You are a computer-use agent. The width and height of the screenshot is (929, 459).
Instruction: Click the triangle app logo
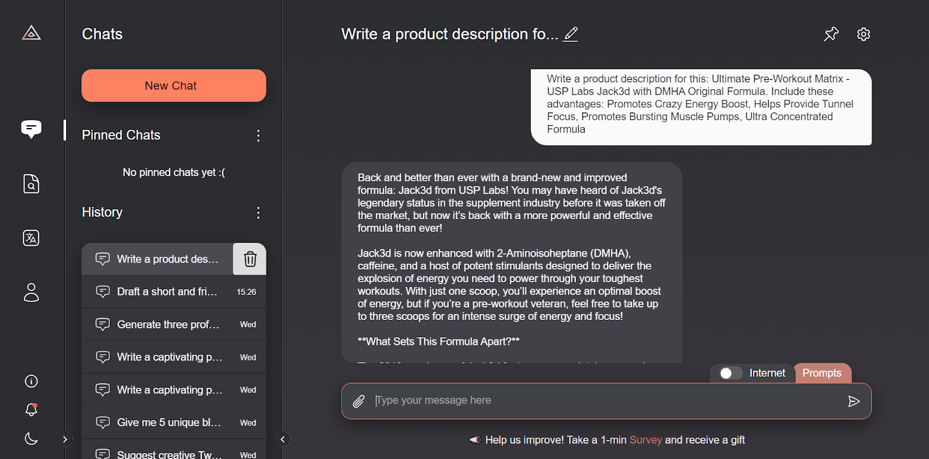pos(31,33)
